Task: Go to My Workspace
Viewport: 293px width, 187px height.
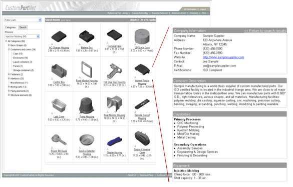Action: [x=190, y=9]
